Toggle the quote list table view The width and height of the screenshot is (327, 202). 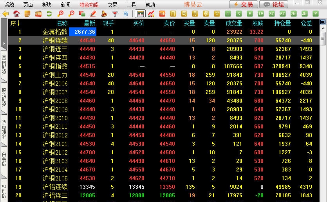click(140, 14)
